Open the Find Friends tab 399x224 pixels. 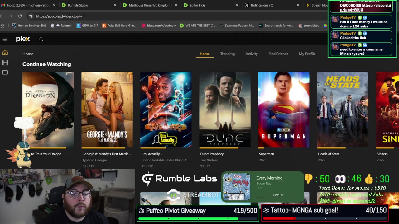[x=278, y=54]
